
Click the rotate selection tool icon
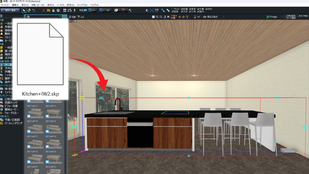[29, 10]
